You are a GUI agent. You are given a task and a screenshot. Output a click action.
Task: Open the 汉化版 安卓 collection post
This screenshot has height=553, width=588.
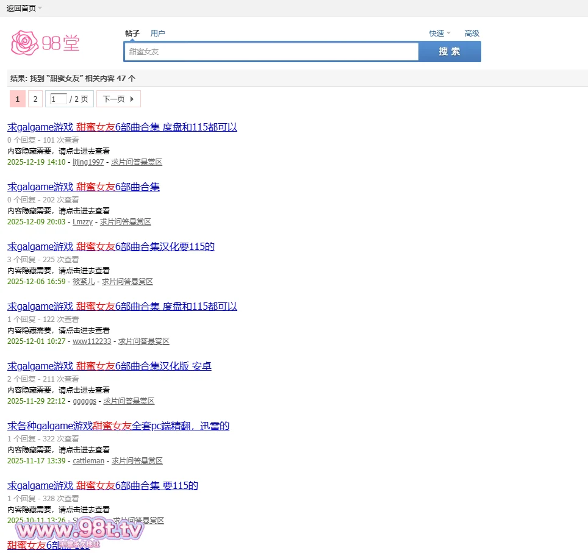coord(109,366)
